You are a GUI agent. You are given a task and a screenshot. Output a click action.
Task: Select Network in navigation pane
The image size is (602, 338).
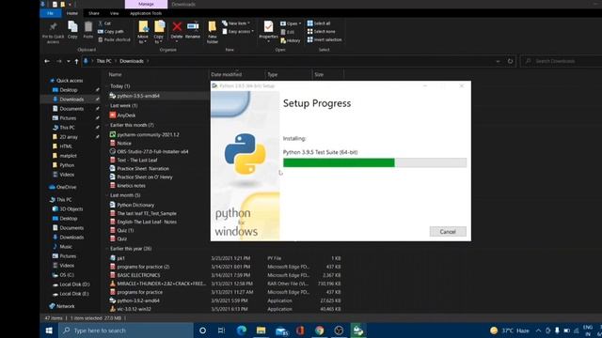point(65,306)
